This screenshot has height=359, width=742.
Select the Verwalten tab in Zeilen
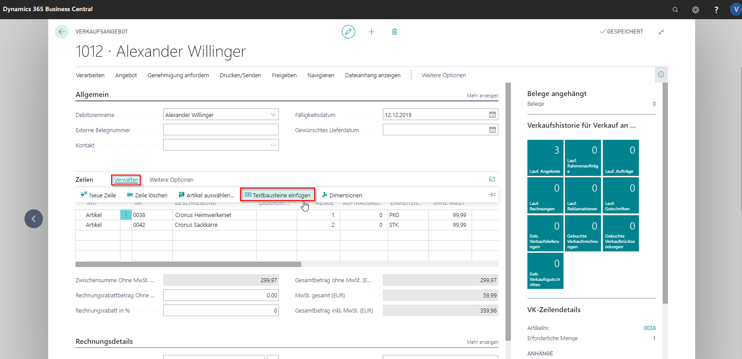pyautogui.click(x=126, y=179)
